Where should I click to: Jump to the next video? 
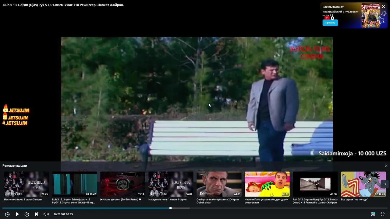point(36,214)
